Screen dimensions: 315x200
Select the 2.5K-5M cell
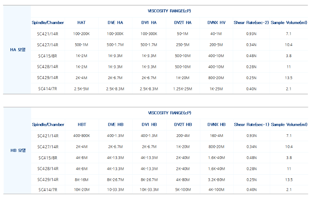81,89
